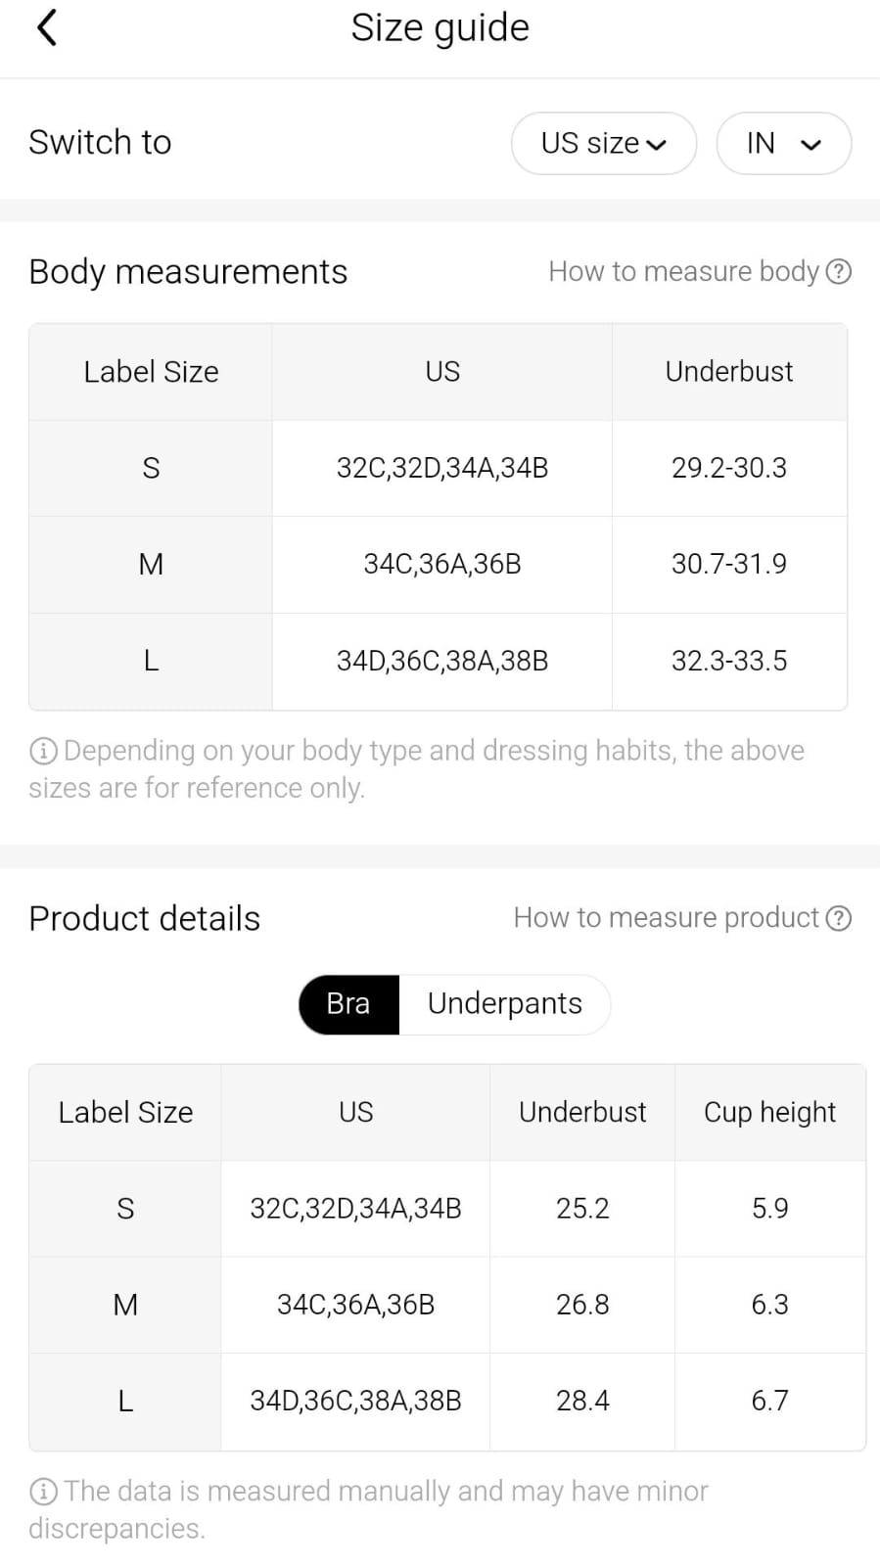The width and height of the screenshot is (880, 1566).
Task: Tap the help icon beside measure body
Action: [x=839, y=271]
